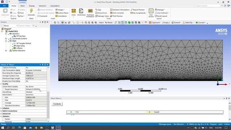
Task: Switch to the Automation ribbon tab
Action: pos(55,6)
